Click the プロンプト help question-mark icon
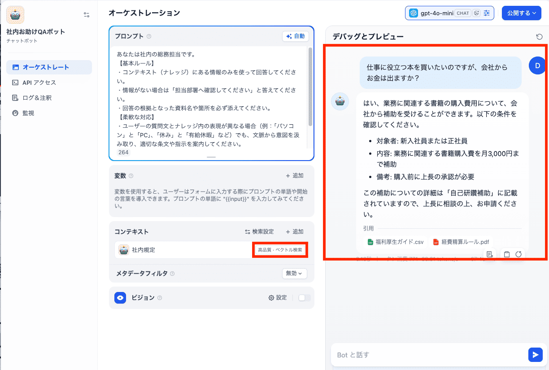This screenshot has height=370, width=549. [149, 36]
